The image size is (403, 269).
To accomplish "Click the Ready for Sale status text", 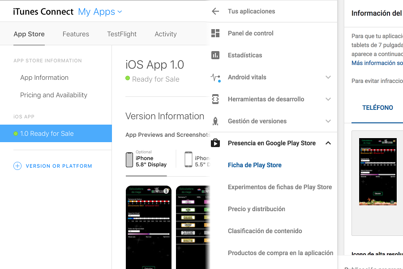I will (x=156, y=79).
